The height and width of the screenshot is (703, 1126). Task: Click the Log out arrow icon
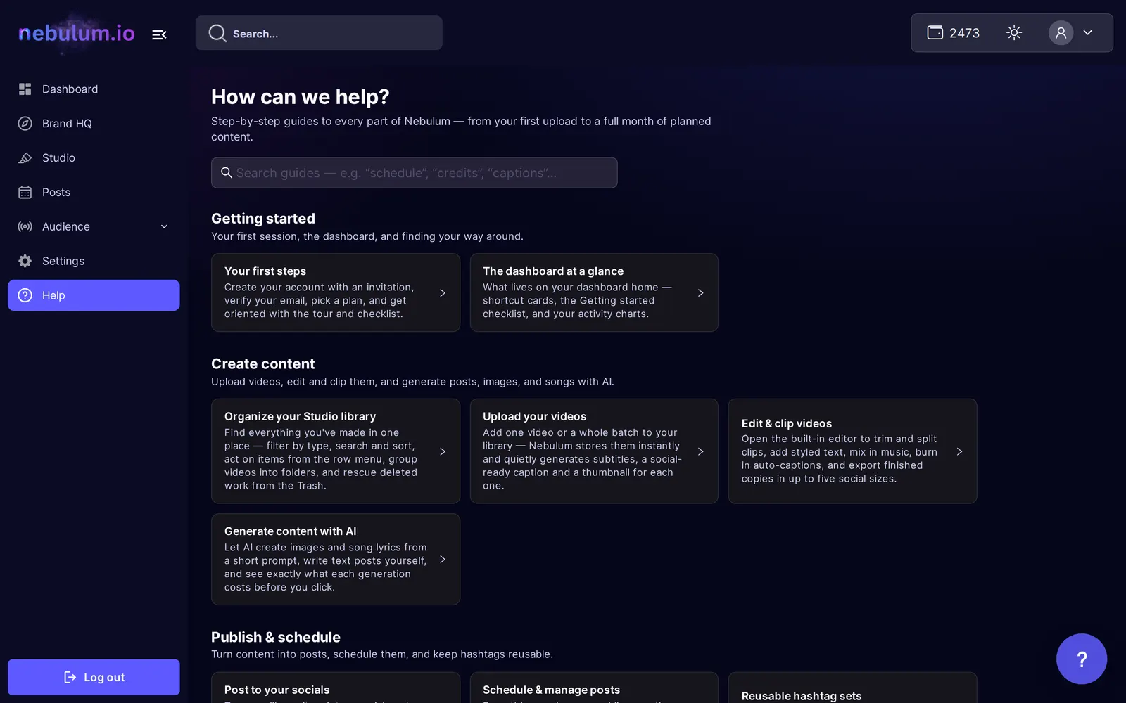[70, 677]
